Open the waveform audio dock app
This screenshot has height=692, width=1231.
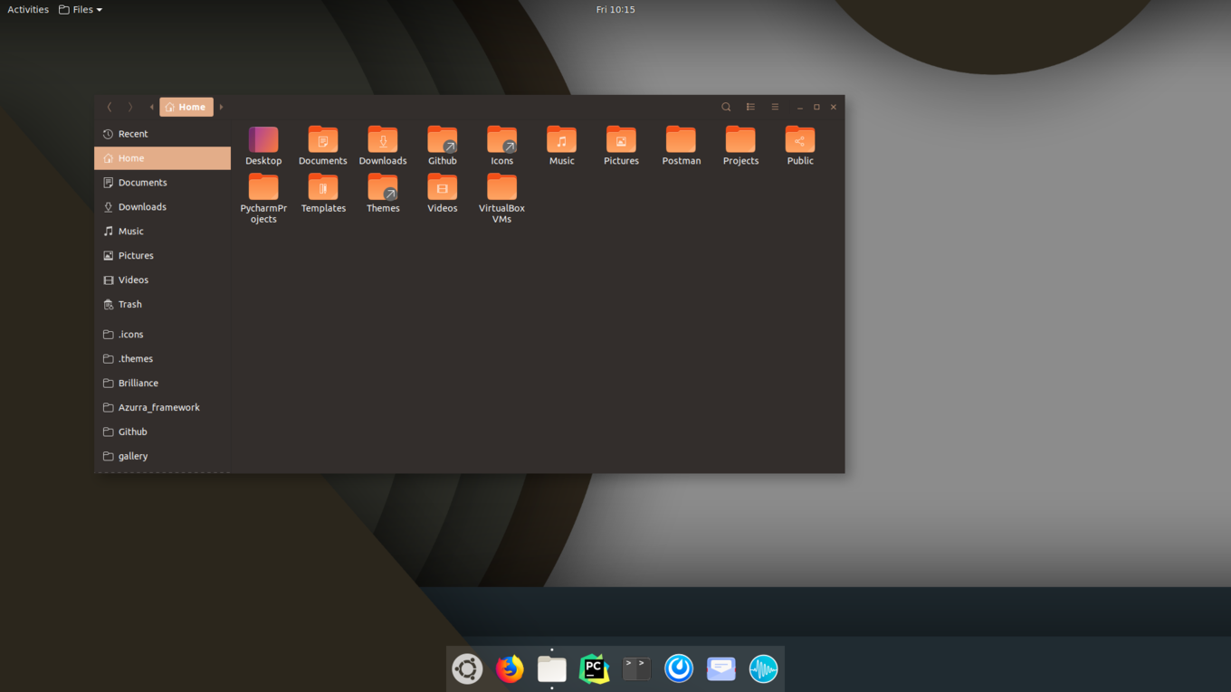pyautogui.click(x=763, y=669)
